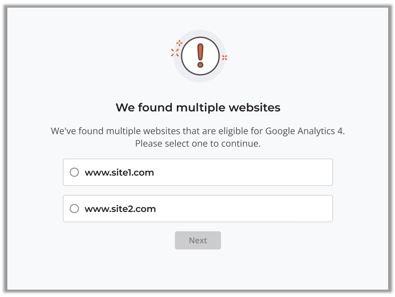Click the www.site1.com label text
Screen dimensions: 395x297
(119, 172)
